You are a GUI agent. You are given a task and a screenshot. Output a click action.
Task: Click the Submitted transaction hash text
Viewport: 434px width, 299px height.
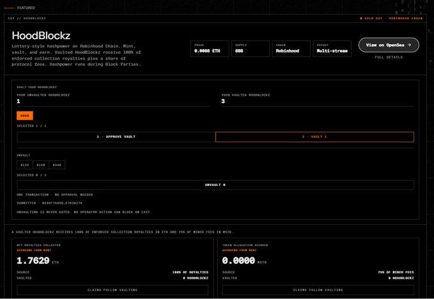(x=50, y=203)
